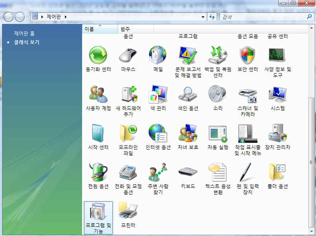Open the 색인 옵션 indexing options icon
This screenshot has height=236, width=316.
[188, 94]
